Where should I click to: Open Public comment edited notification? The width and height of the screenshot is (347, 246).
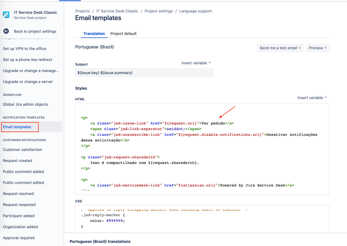tap(24, 183)
